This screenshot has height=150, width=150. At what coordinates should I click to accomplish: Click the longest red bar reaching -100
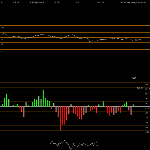(60, 118)
